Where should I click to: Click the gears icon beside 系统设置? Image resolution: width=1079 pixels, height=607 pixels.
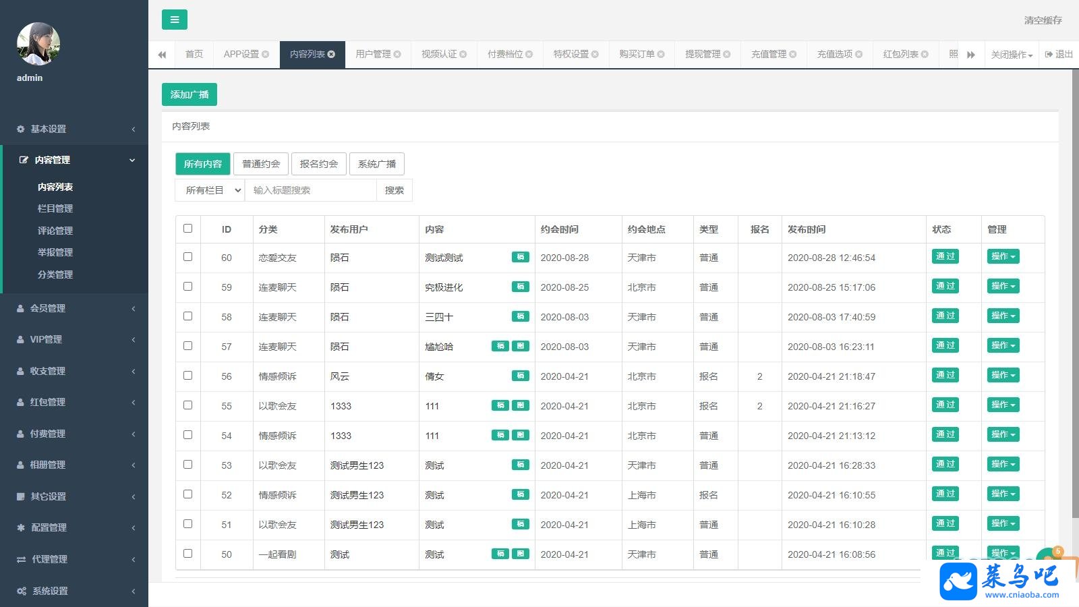(22, 591)
